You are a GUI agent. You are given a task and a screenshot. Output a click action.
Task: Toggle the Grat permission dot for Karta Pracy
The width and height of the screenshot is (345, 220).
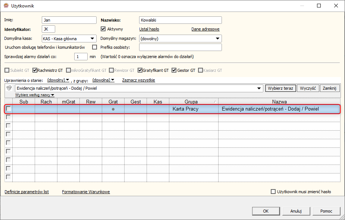113,109
